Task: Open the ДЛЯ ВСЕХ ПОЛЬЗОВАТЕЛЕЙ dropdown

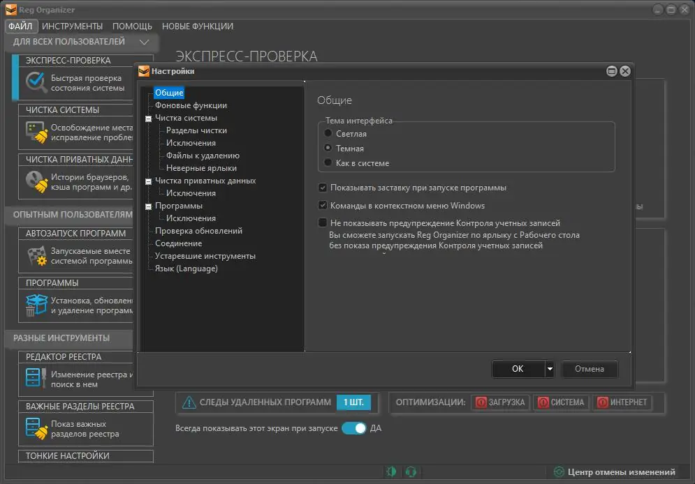Action: pos(145,42)
